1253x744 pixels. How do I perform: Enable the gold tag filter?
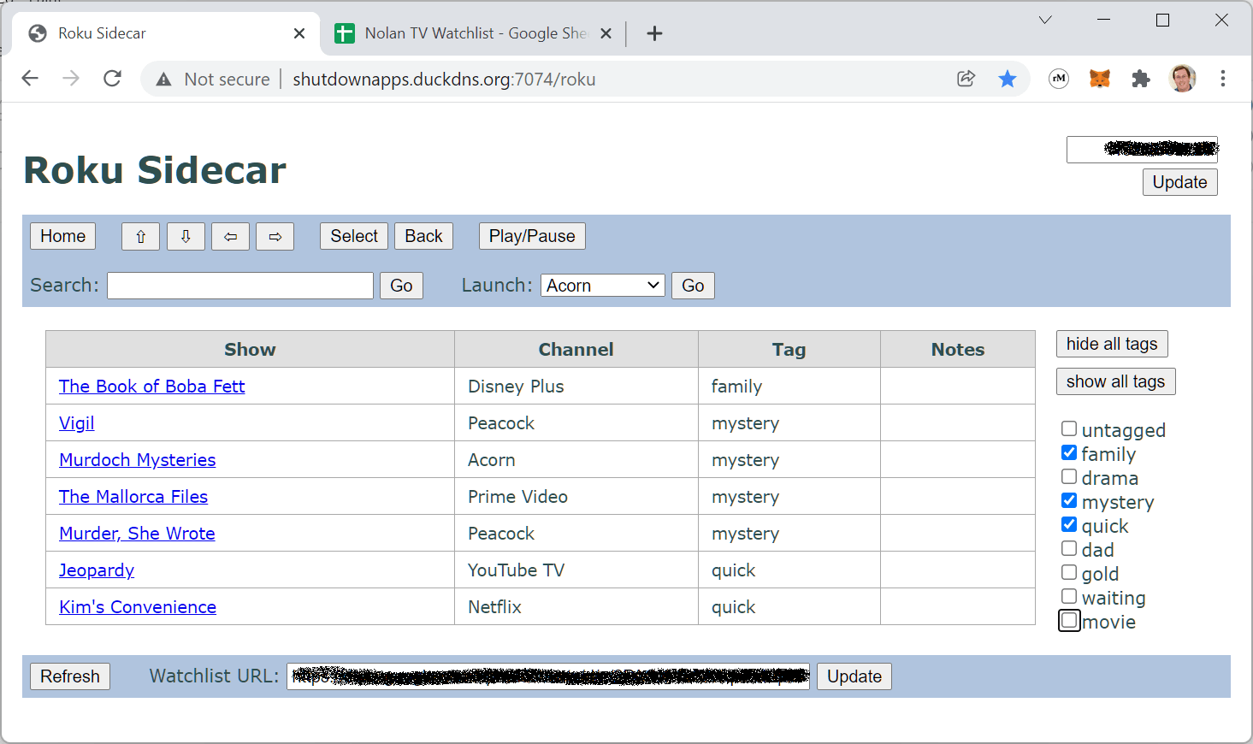point(1069,572)
